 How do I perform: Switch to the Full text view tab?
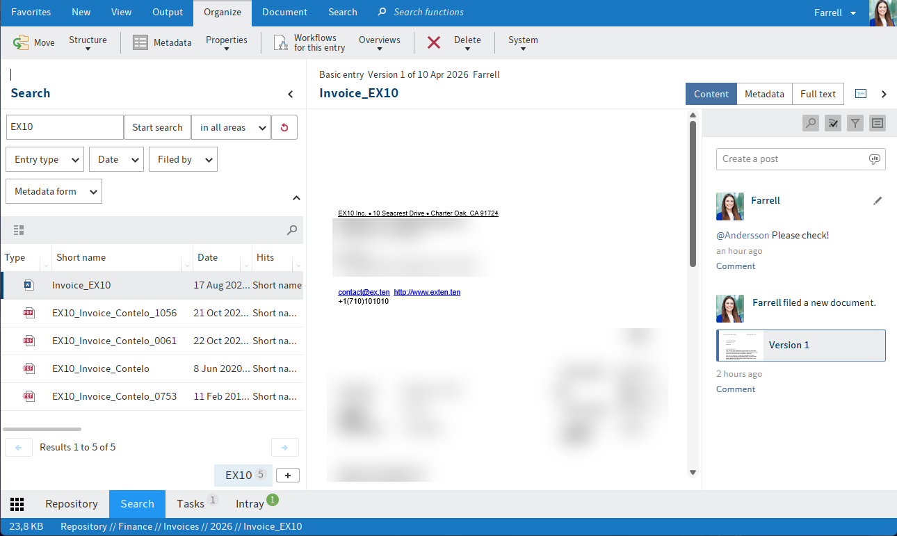coord(818,94)
